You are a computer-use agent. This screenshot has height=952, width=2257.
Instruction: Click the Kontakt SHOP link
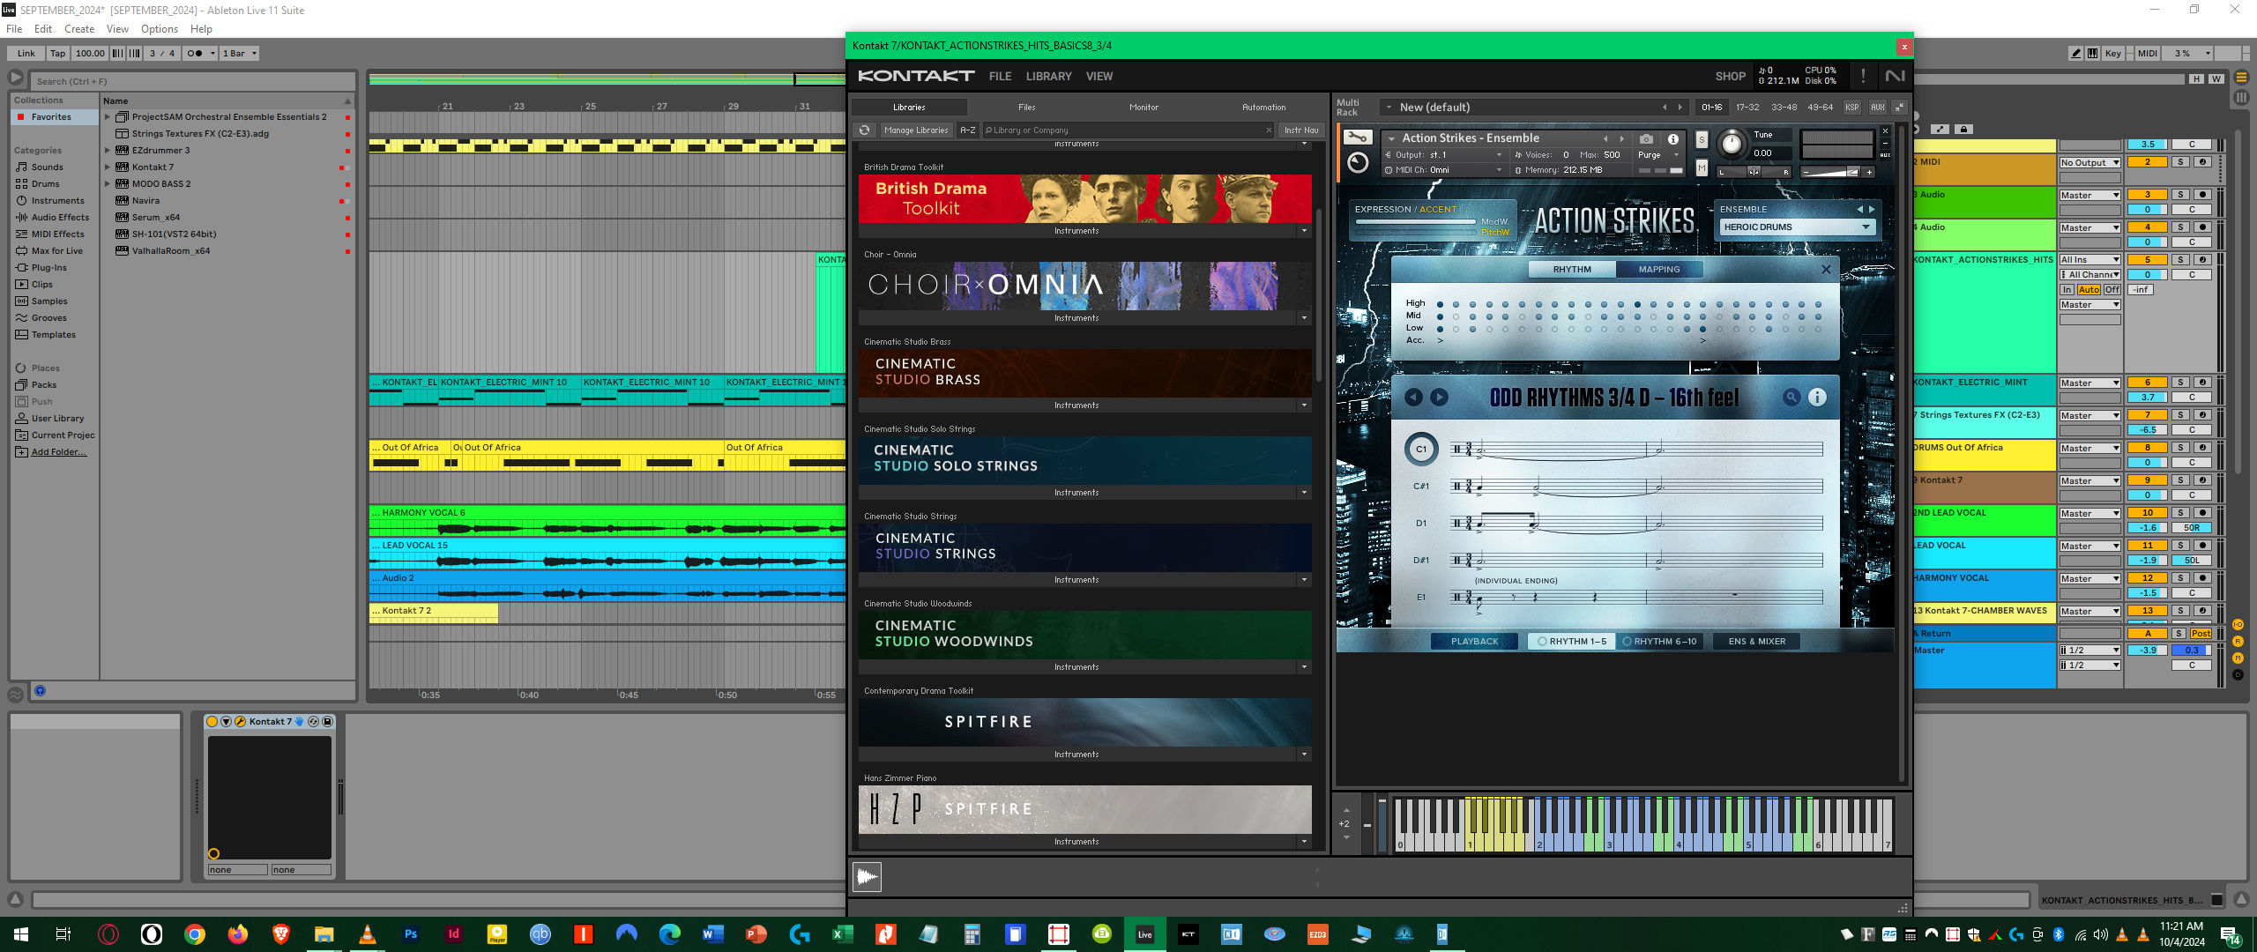pyautogui.click(x=1730, y=77)
